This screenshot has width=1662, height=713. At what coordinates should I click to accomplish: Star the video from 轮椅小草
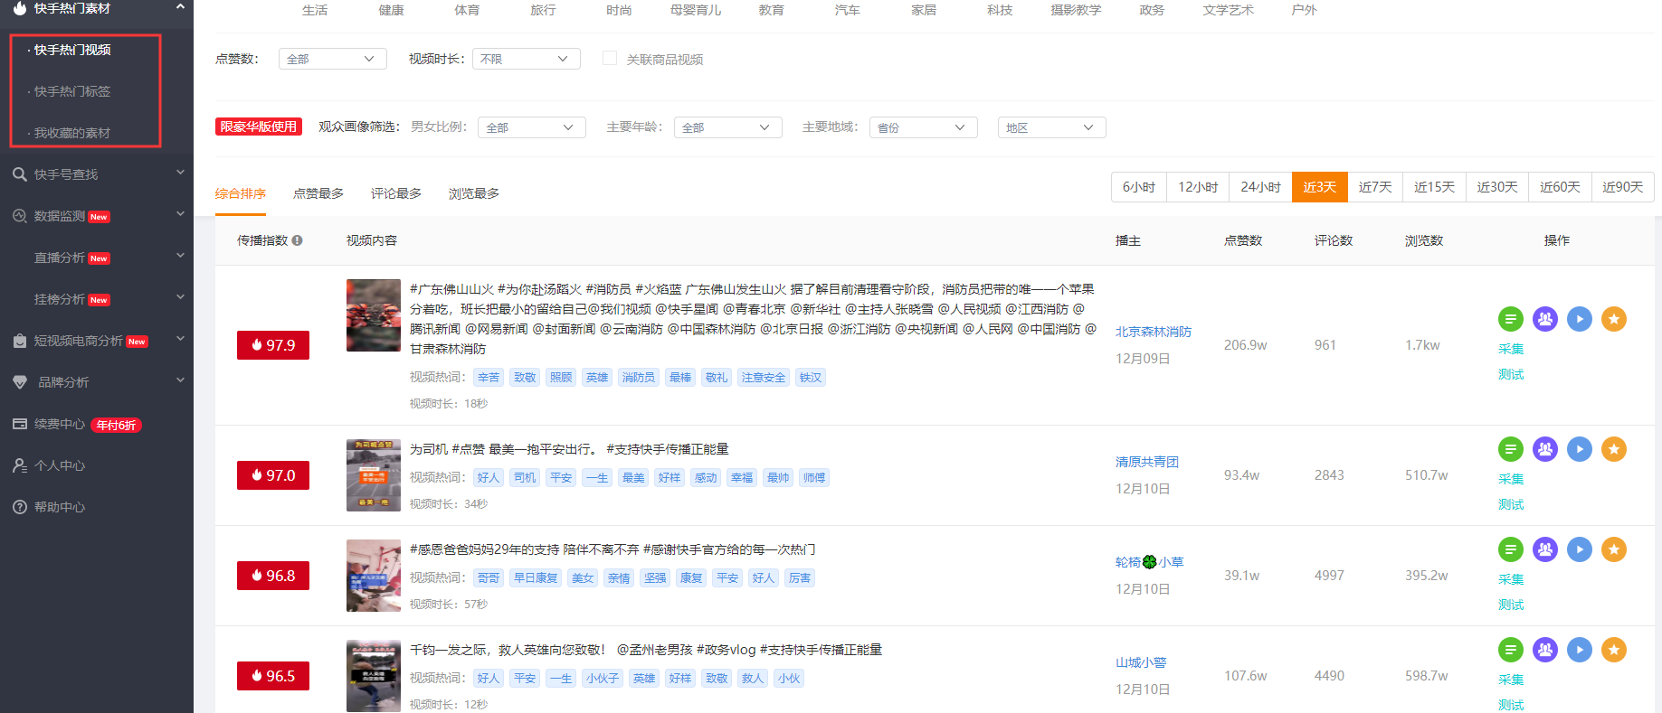[x=1613, y=549]
